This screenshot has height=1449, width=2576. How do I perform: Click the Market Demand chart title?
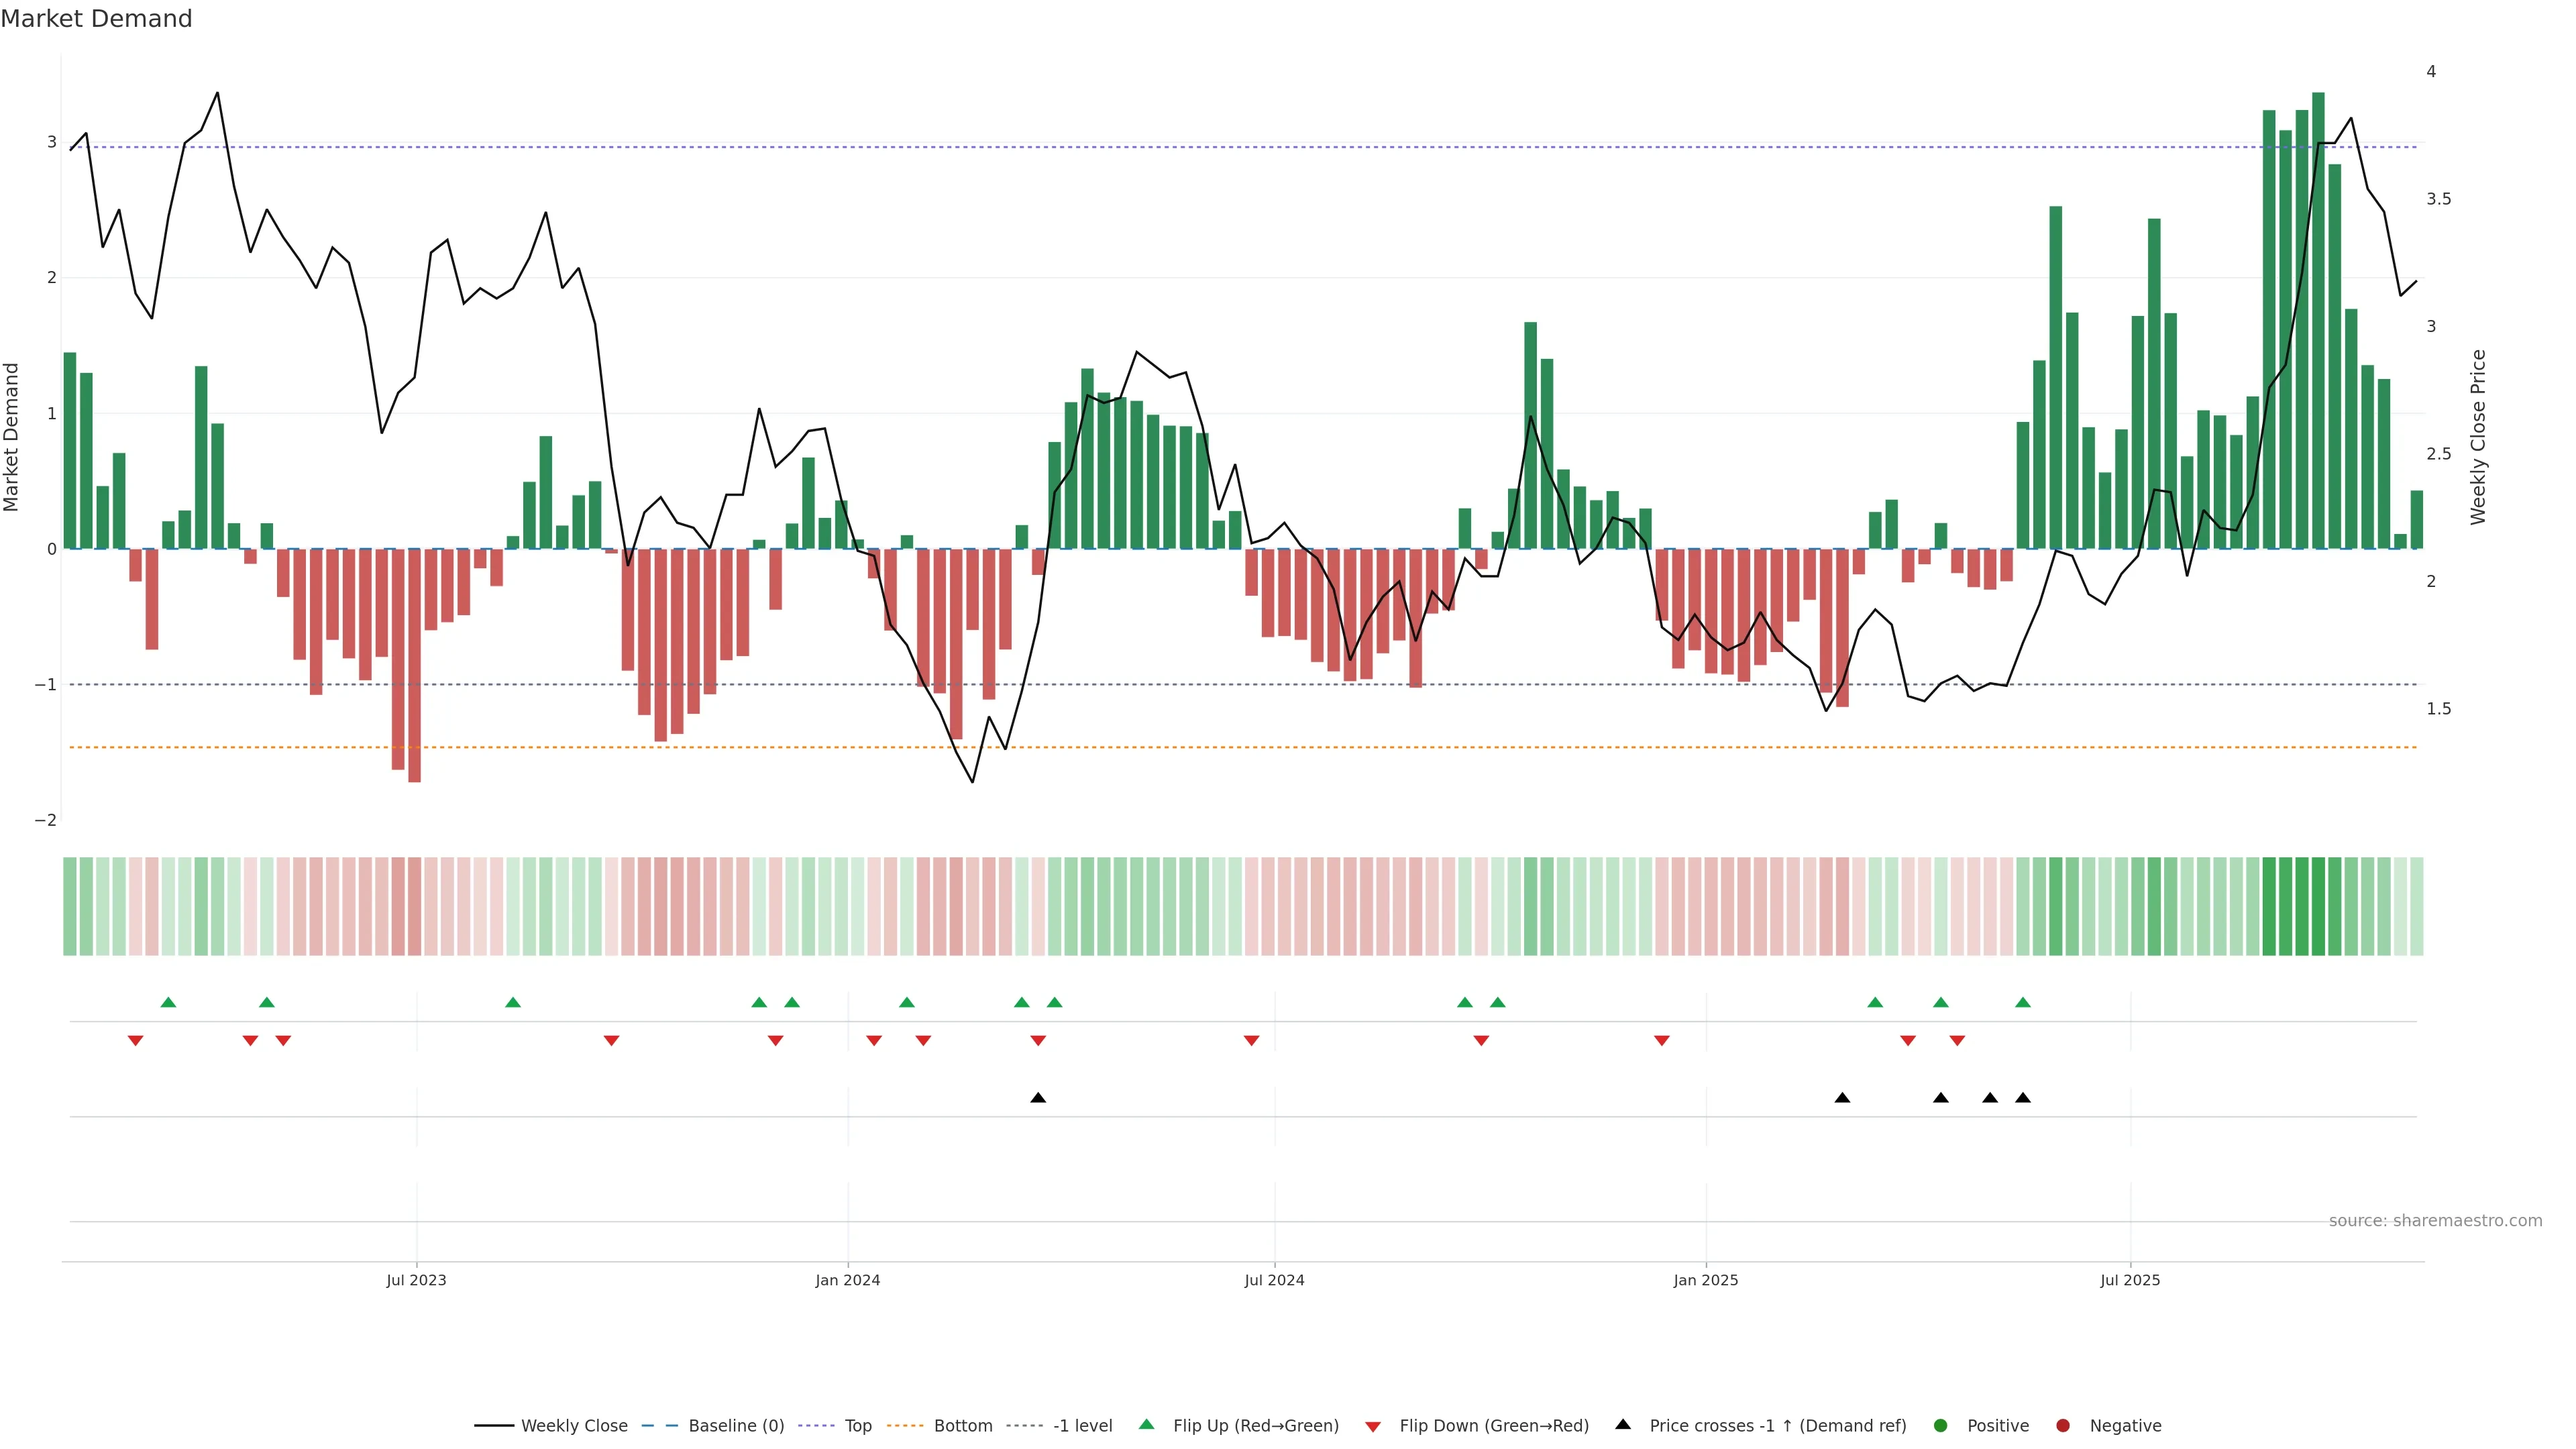(96, 19)
